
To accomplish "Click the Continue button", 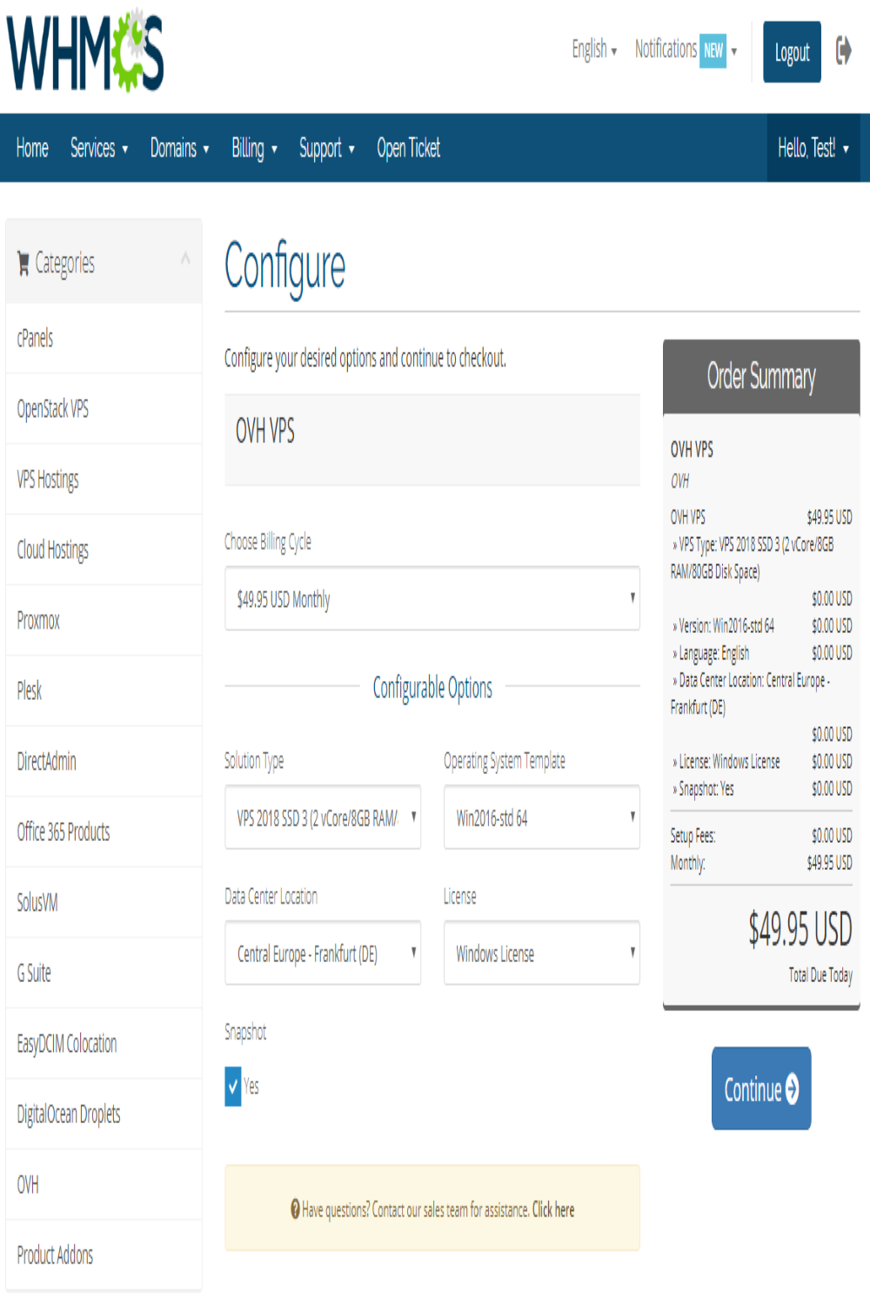I will pyautogui.click(x=761, y=1088).
